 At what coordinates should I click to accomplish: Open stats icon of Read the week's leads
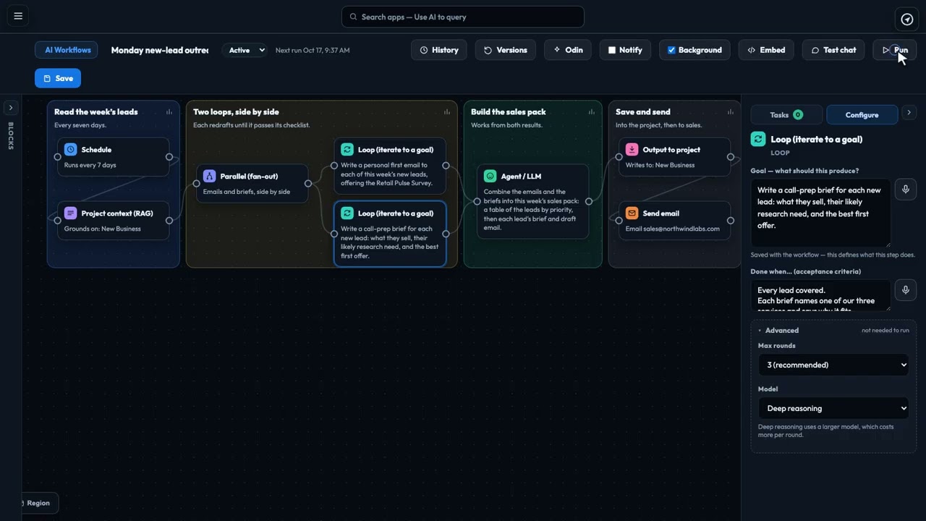point(169,112)
